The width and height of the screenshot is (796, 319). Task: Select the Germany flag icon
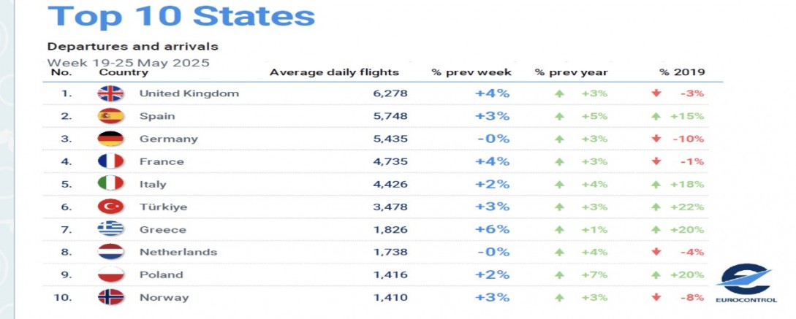(110, 139)
